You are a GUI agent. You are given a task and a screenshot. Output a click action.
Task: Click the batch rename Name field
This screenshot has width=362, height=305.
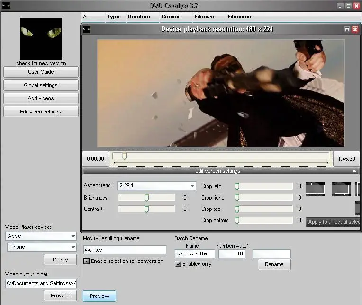[195, 253]
